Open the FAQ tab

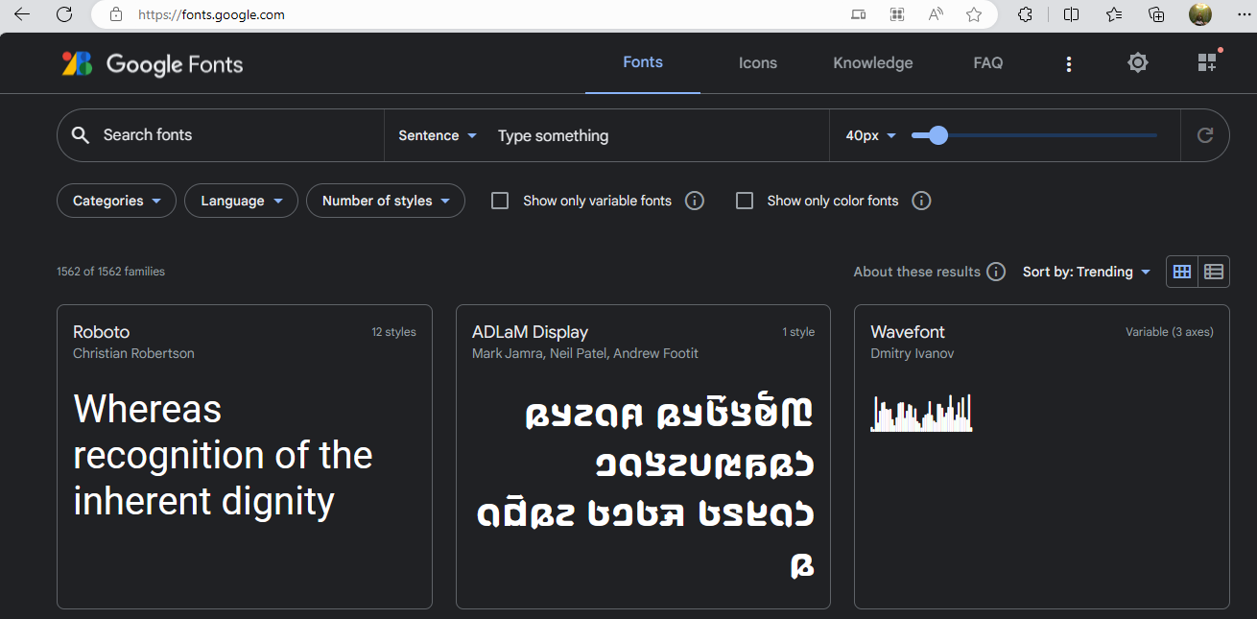click(x=988, y=63)
